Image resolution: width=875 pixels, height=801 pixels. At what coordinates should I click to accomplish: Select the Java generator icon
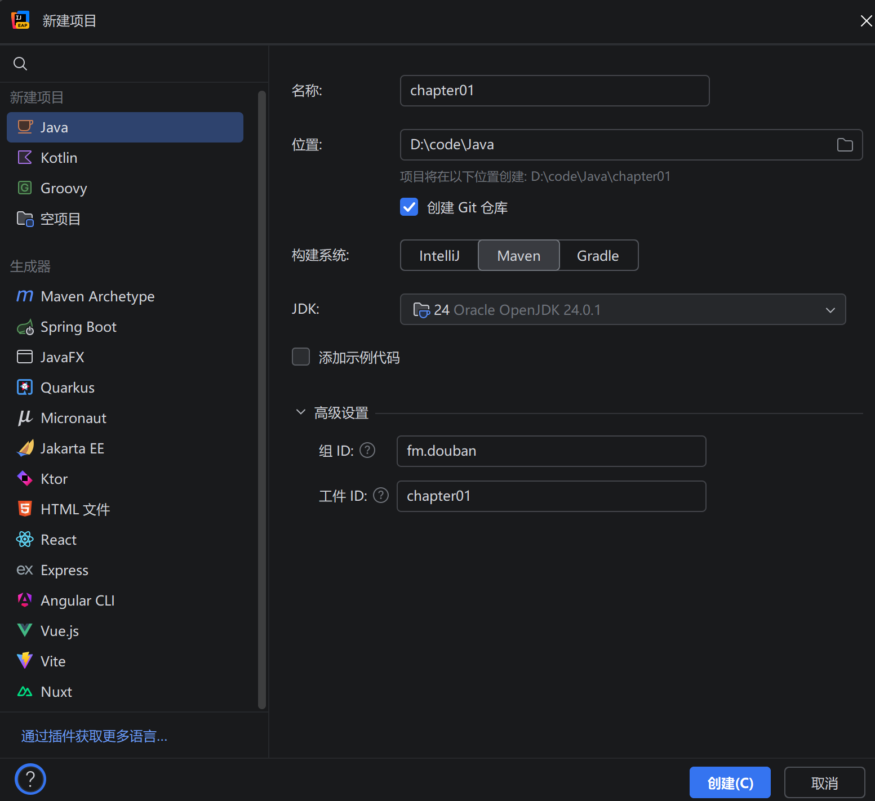pos(25,127)
